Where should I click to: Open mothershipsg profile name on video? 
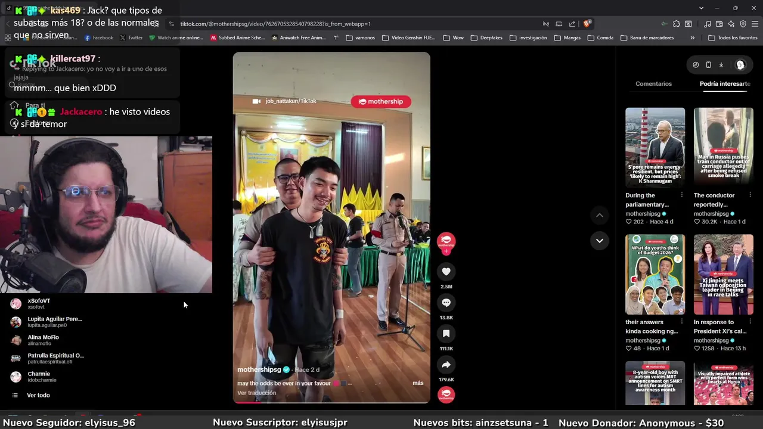(259, 369)
